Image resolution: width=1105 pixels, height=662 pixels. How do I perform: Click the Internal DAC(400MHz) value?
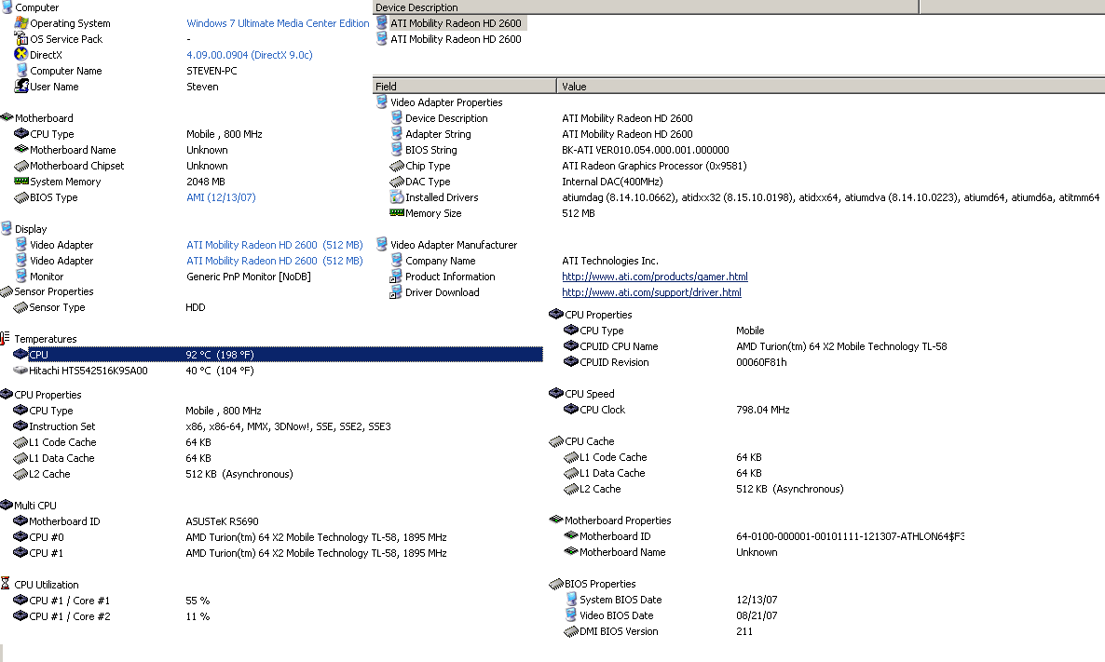[612, 182]
